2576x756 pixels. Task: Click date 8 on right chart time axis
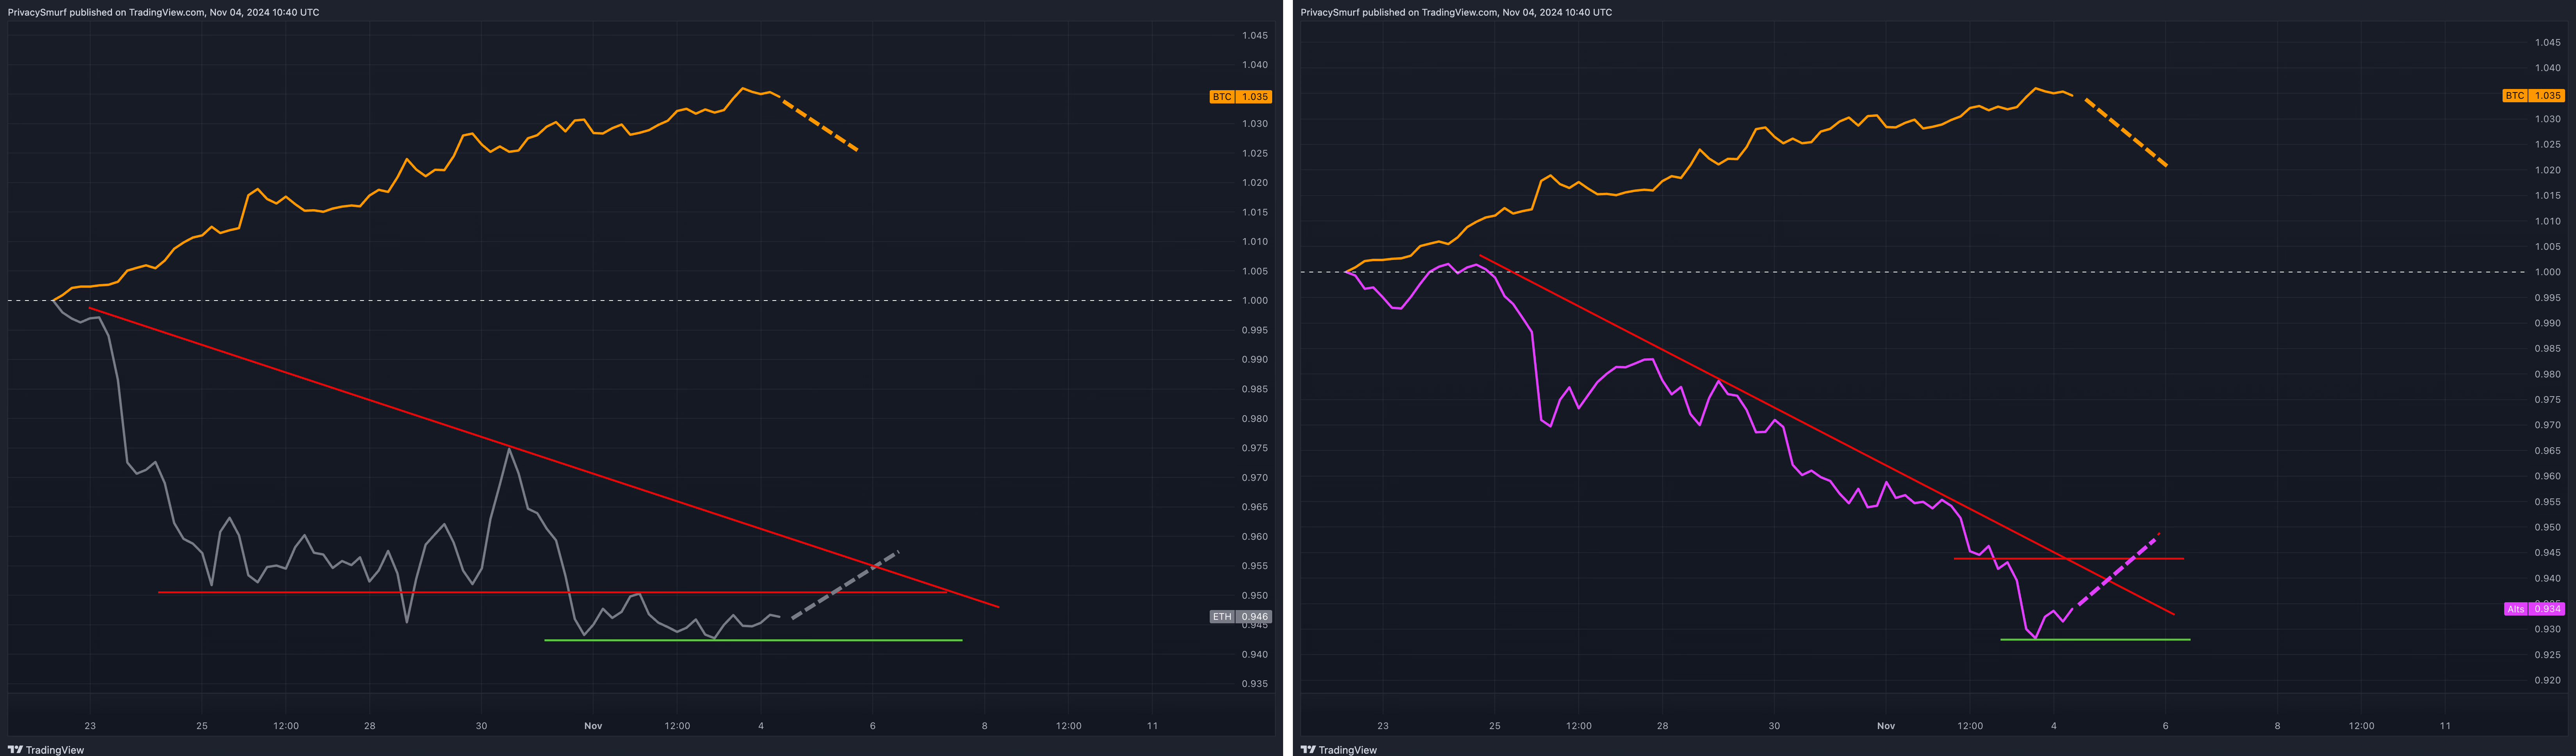click(2278, 726)
